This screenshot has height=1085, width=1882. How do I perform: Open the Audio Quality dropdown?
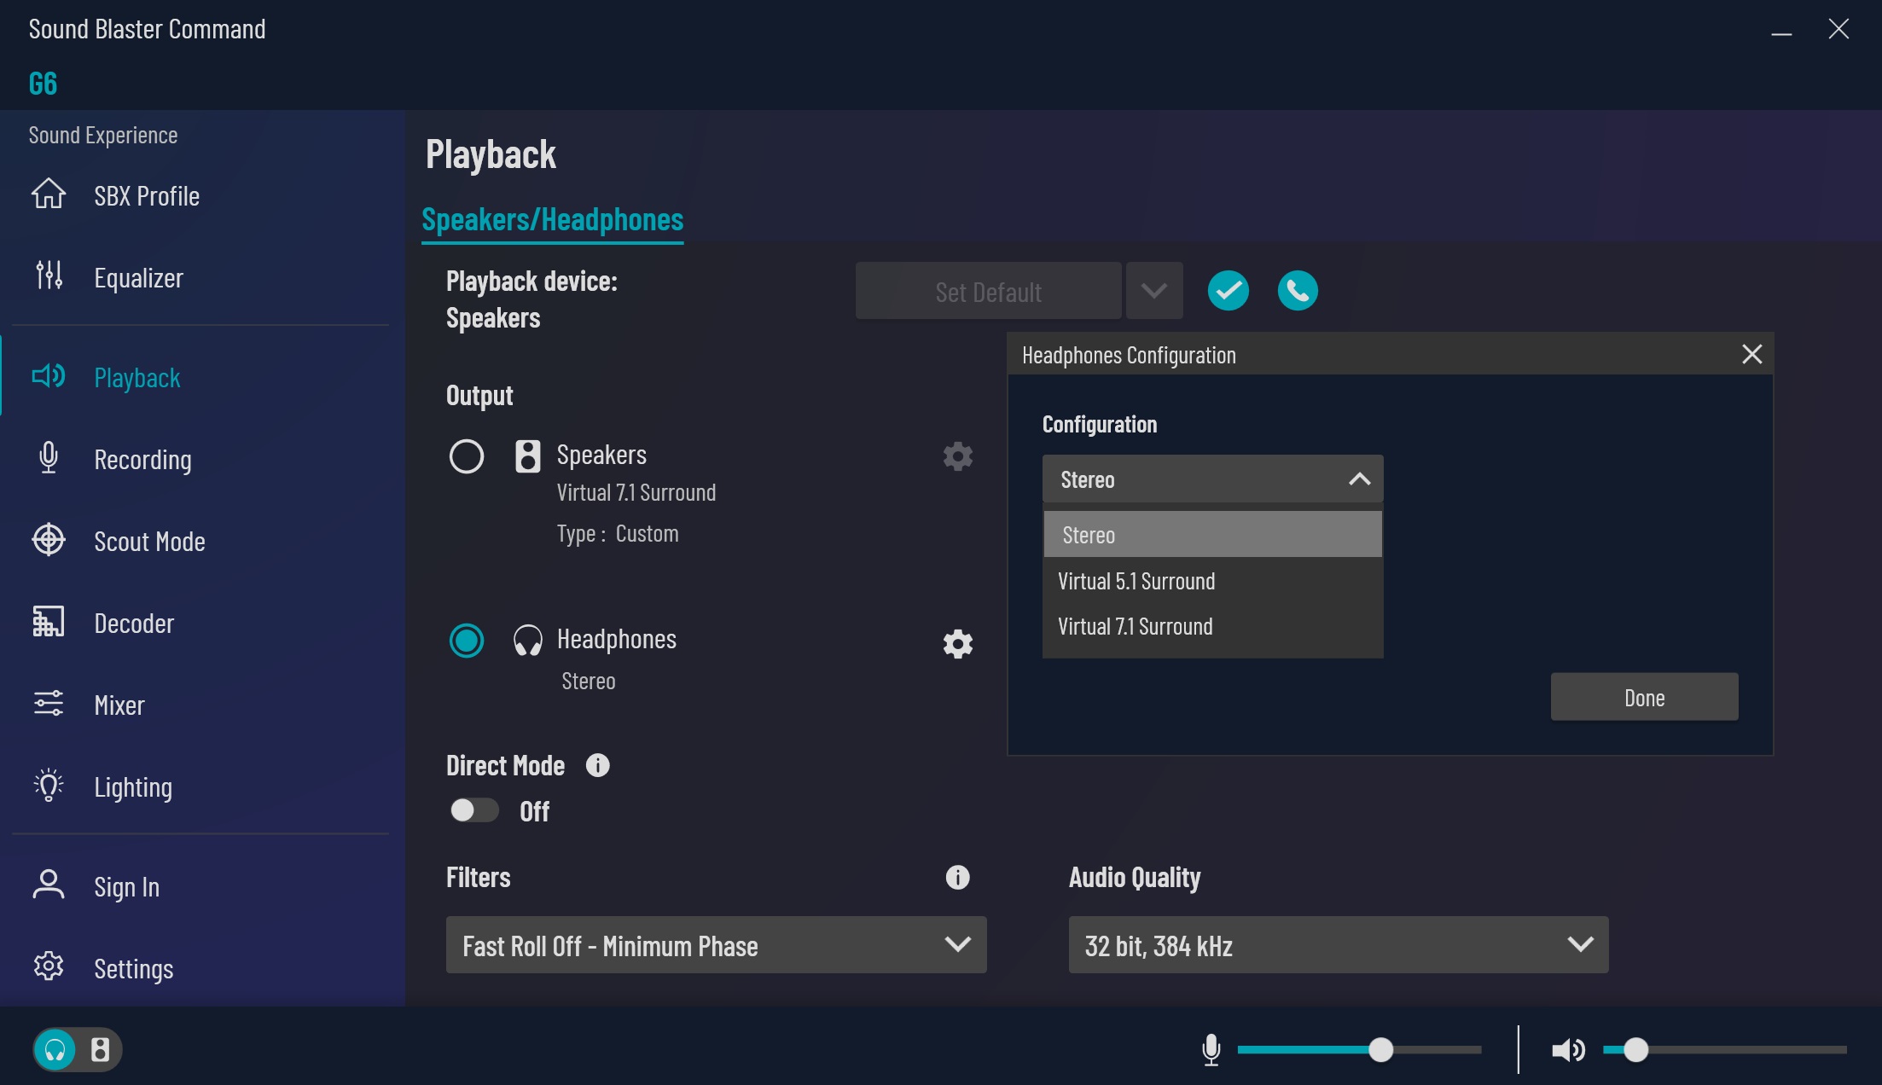[x=1339, y=945]
